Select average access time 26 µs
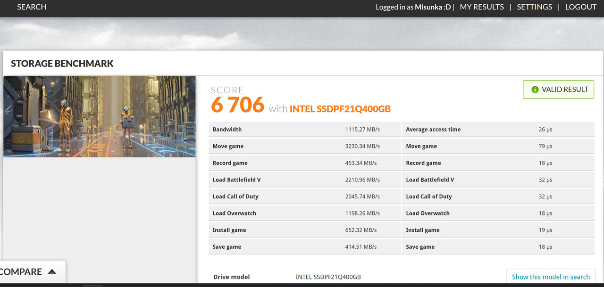This screenshot has height=287, width=604. (545, 130)
